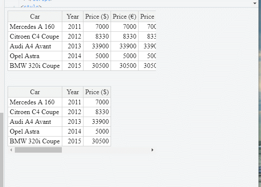Click price 8330 in bottom table
This screenshot has width=261, height=187.
click(97, 112)
